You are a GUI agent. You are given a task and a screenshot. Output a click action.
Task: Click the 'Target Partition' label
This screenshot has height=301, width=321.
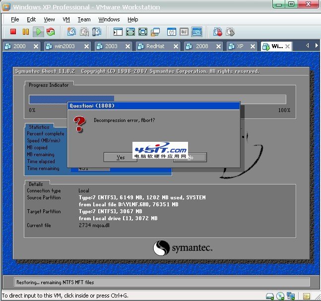[x=44, y=211]
